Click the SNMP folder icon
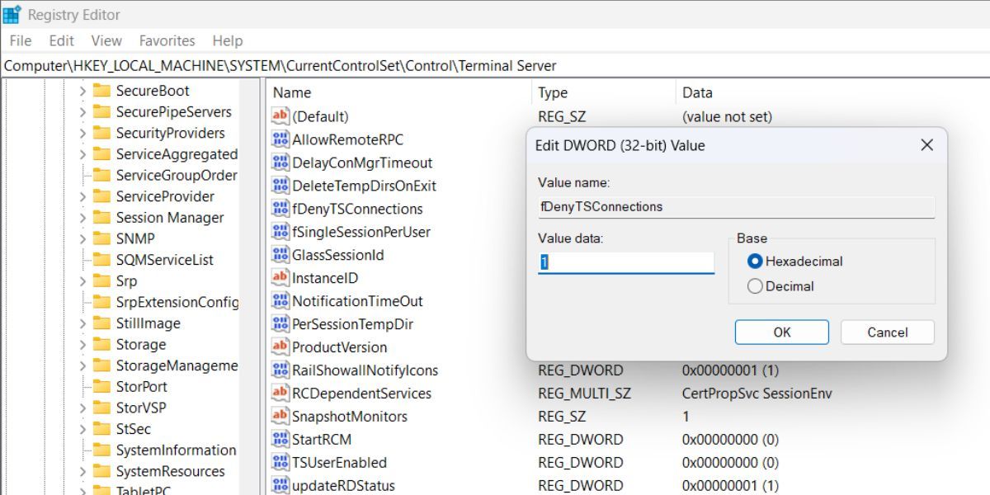 pyautogui.click(x=101, y=238)
